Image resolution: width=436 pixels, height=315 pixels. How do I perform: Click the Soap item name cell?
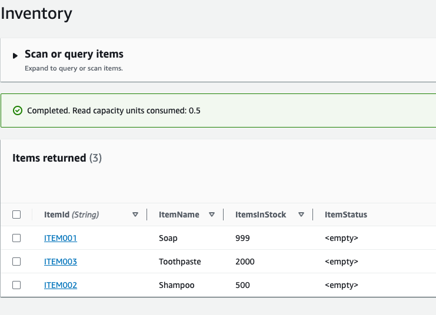tap(168, 238)
